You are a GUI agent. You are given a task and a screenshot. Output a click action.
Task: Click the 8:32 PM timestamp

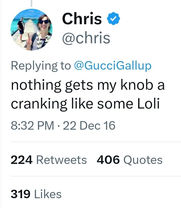coord(33,126)
